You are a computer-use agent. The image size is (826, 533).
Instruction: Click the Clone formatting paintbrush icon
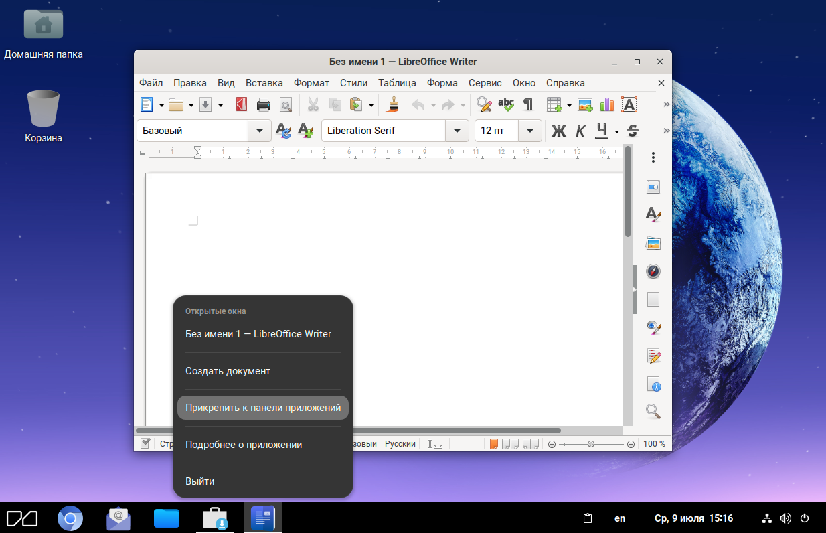394,105
